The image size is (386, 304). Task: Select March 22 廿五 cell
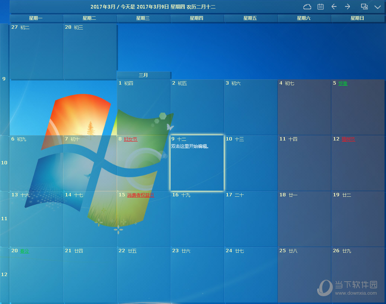click(144, 275)
